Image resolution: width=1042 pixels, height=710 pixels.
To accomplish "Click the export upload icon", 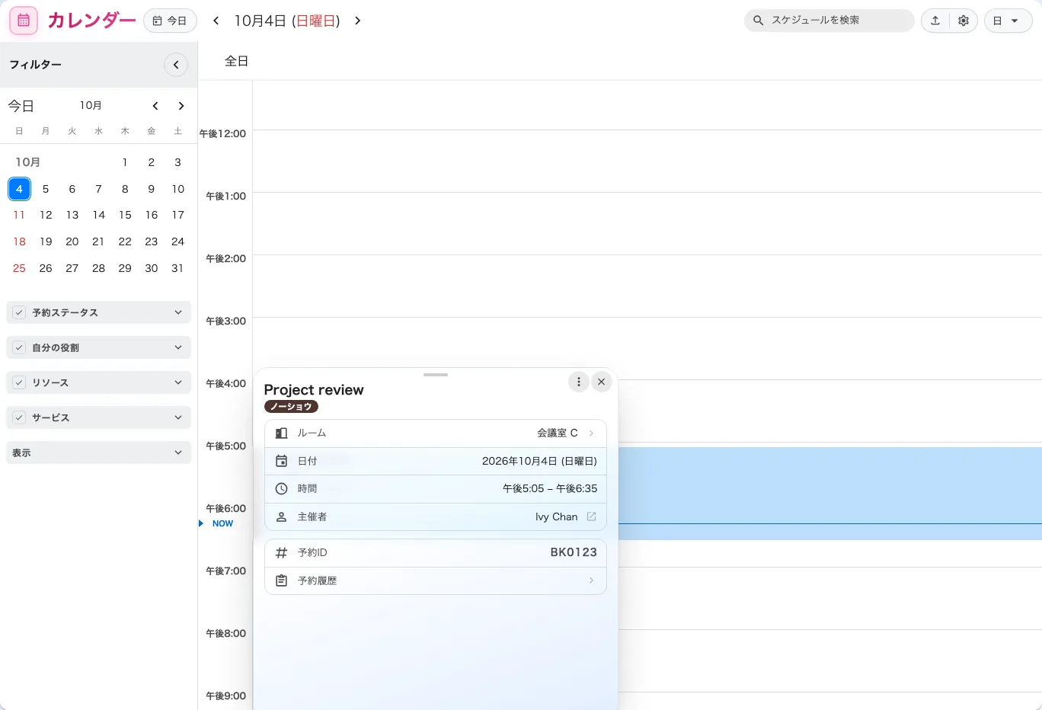I will pyautogui.click(x=935, y=21).
